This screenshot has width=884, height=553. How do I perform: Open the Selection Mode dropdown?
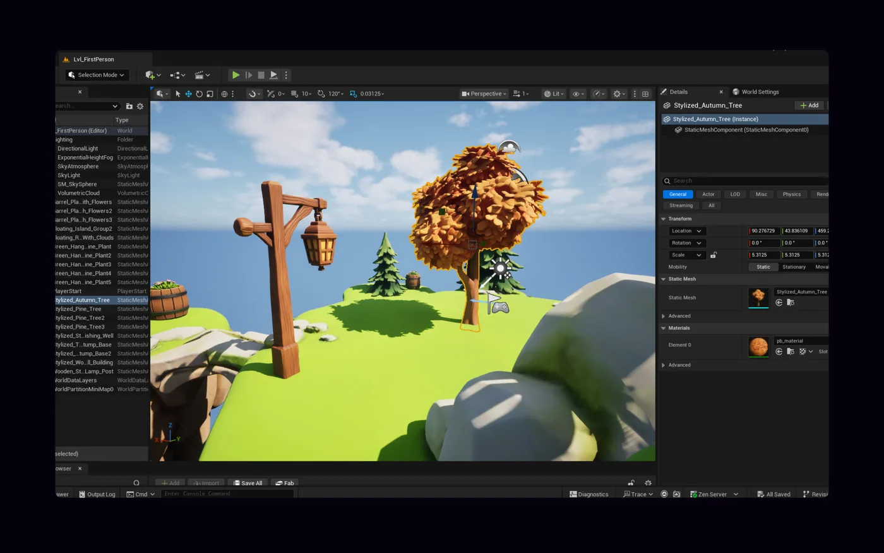(97, 75)
